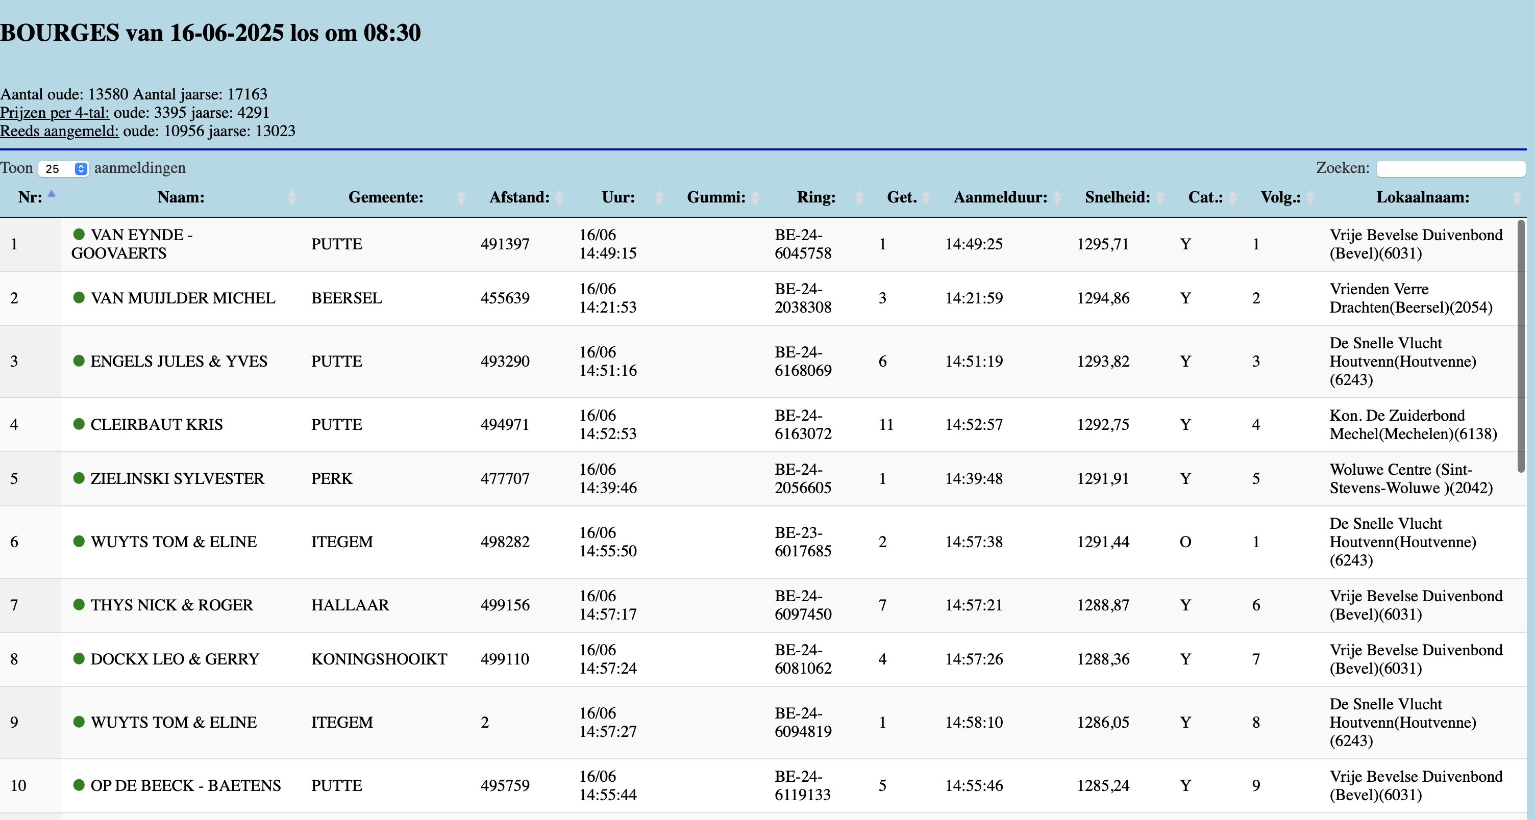Click green dot beside ENGELS JULES & YVES
1535x820 pixels.
78,360
